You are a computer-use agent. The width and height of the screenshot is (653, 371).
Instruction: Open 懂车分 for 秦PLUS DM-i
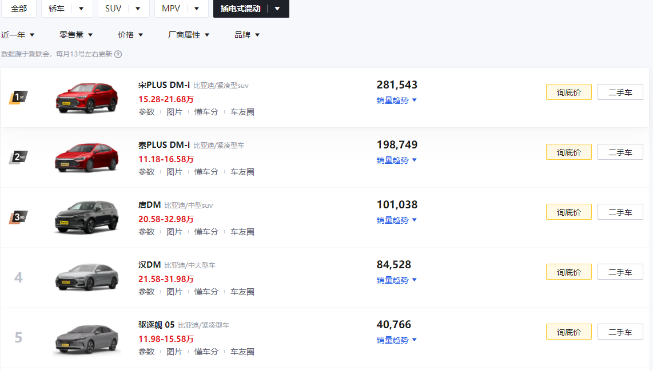[206, 172]
